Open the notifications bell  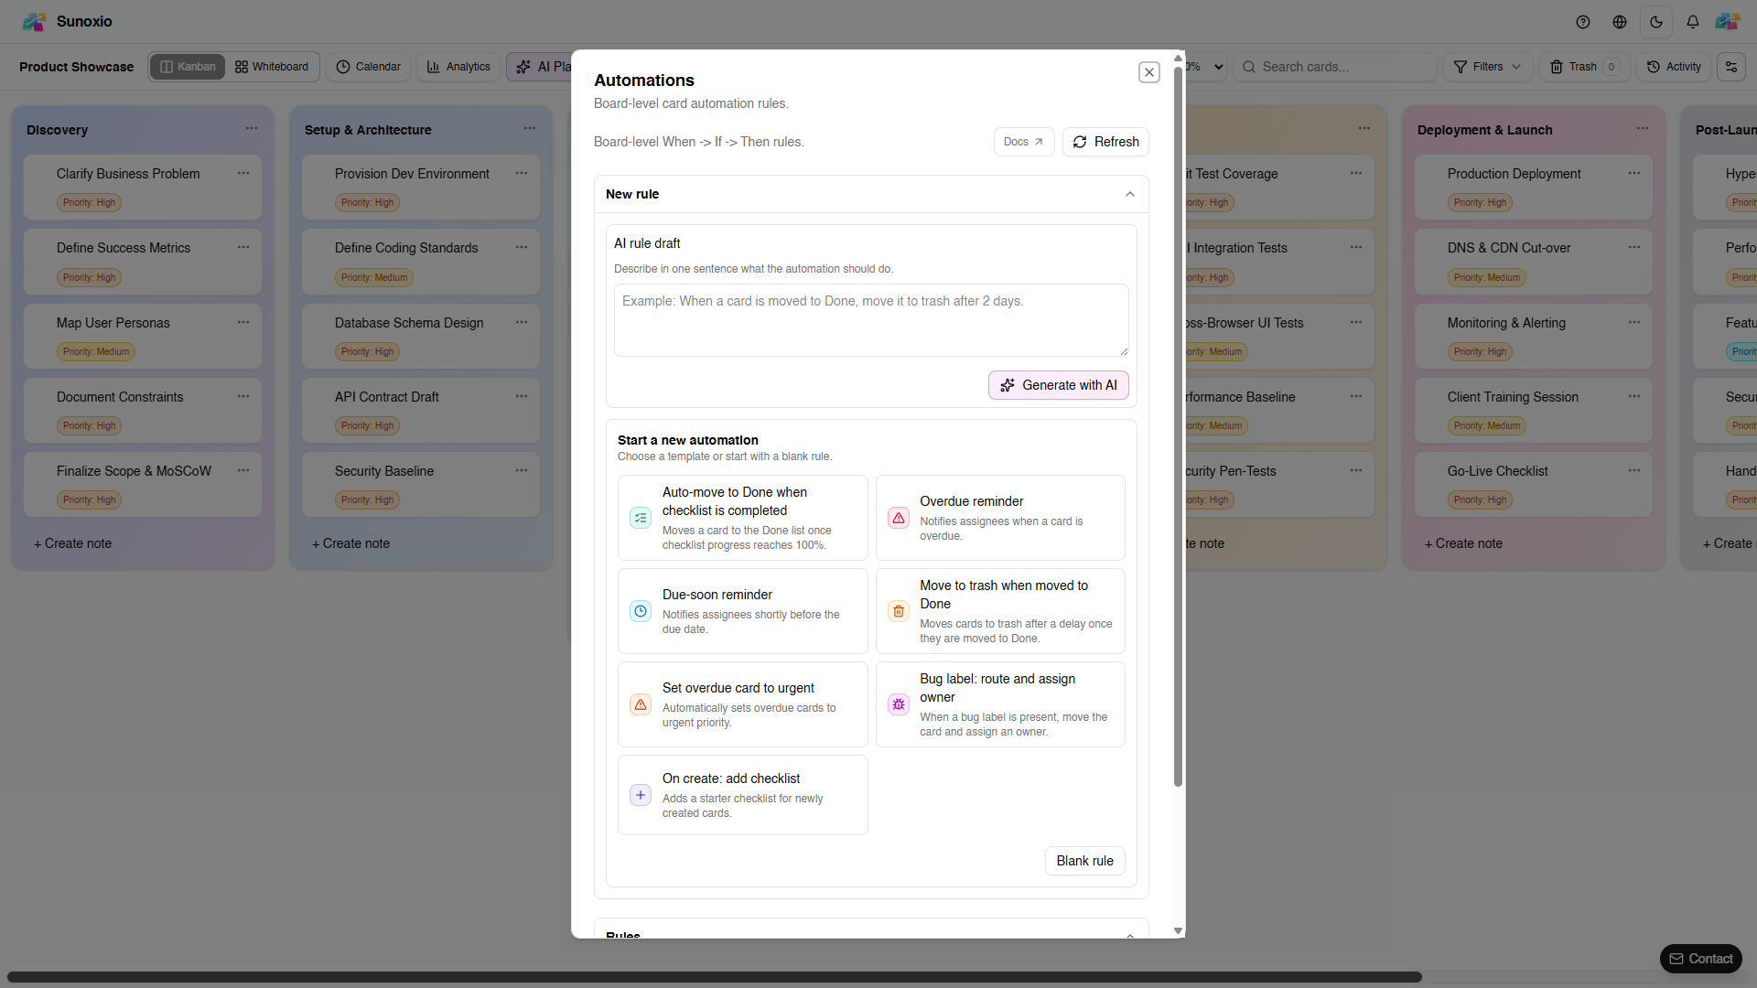(1692, 22)
